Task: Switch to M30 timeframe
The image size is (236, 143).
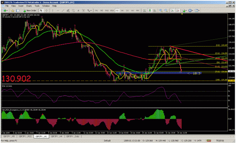Action: tap(112, 11)
